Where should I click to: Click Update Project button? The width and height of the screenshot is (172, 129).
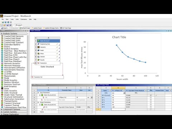(37, 28)
